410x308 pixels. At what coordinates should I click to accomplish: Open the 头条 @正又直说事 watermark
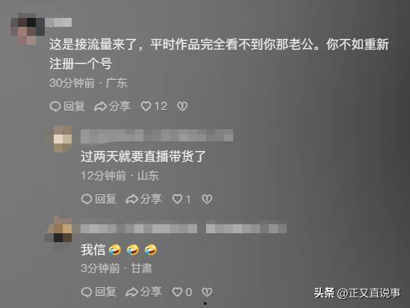click(357, 293)
